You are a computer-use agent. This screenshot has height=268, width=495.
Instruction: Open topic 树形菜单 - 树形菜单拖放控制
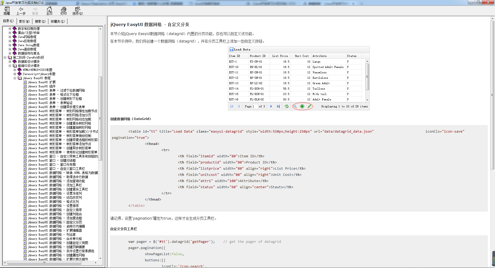60,136
